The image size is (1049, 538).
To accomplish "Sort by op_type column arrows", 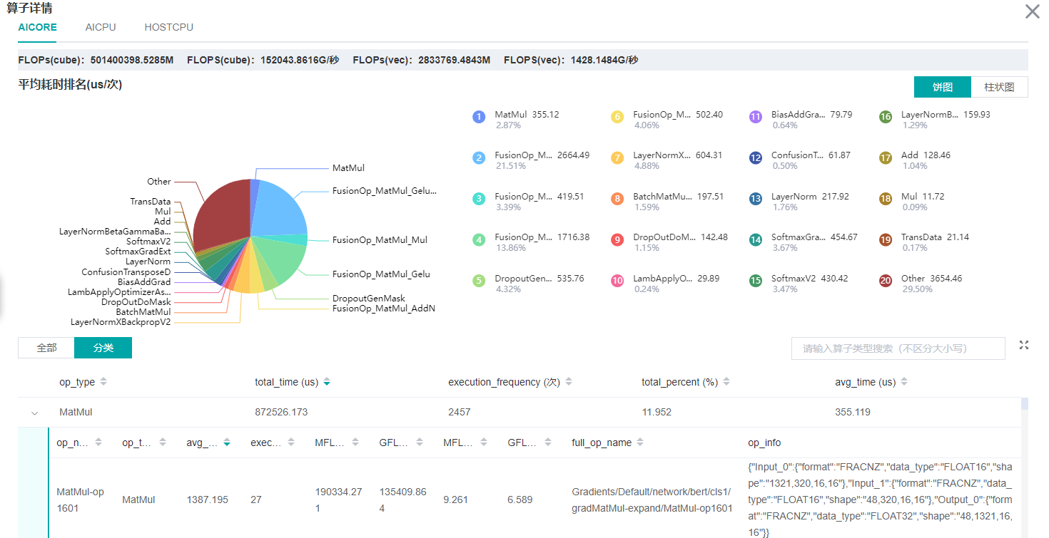I will coord(103,382).
